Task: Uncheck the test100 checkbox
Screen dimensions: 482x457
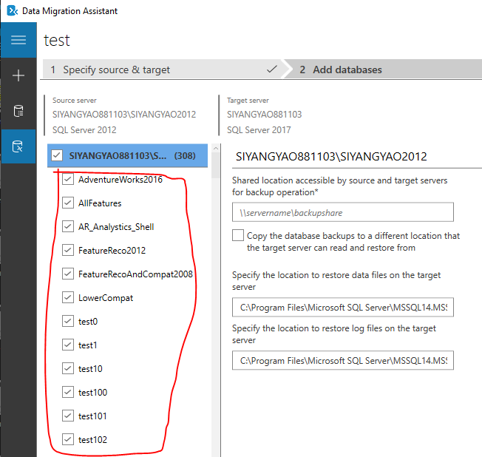Action: (67, 392)
